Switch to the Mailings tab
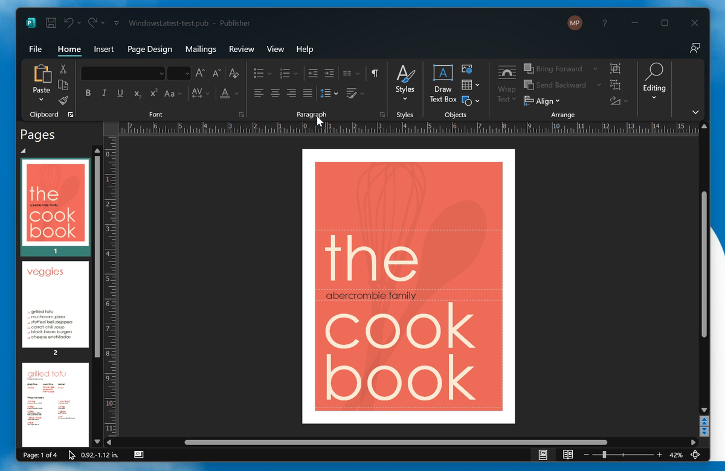The height and width of the screenshot is (471, 725). pos(201,49)
